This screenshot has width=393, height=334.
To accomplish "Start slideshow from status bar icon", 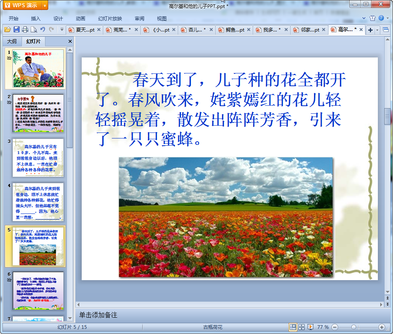I will tap(310, 327).
